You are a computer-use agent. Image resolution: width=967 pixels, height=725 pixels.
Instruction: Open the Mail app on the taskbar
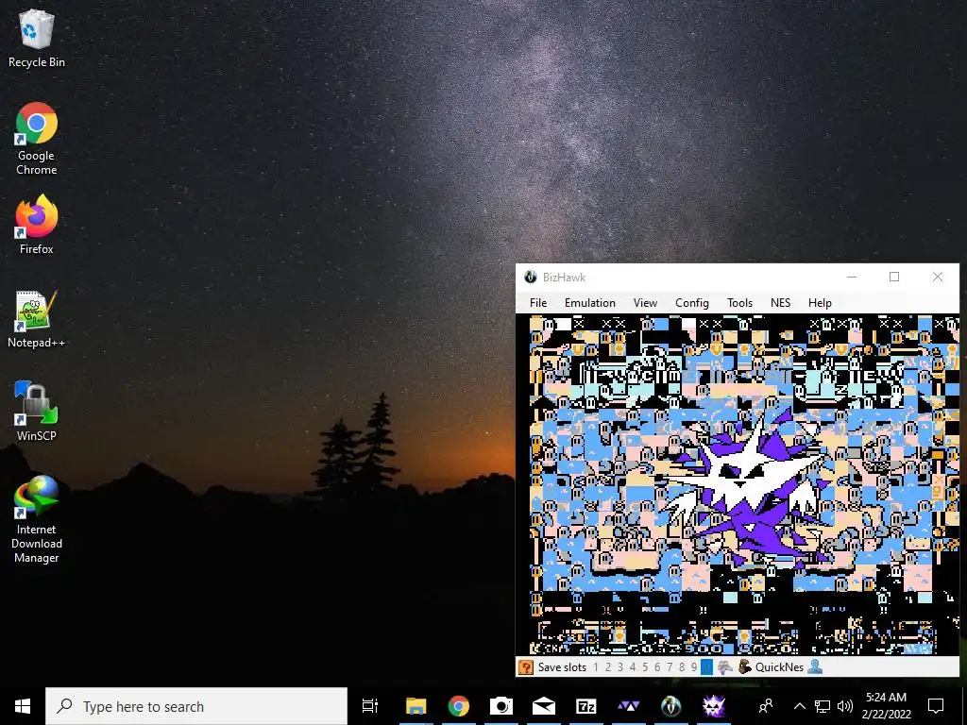(543, 706)
